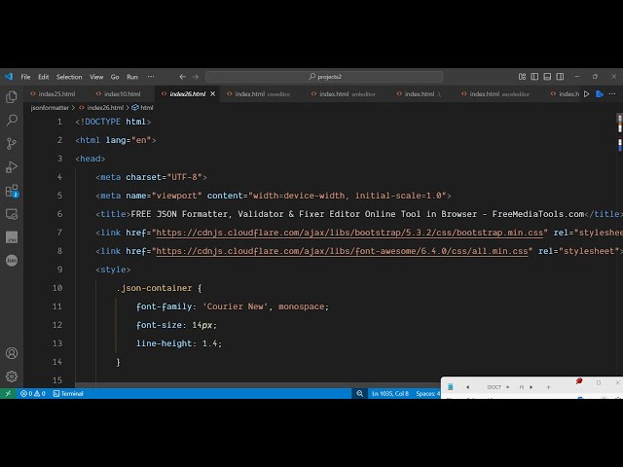
Task: Open the Go menu
Action: (115, 77)
